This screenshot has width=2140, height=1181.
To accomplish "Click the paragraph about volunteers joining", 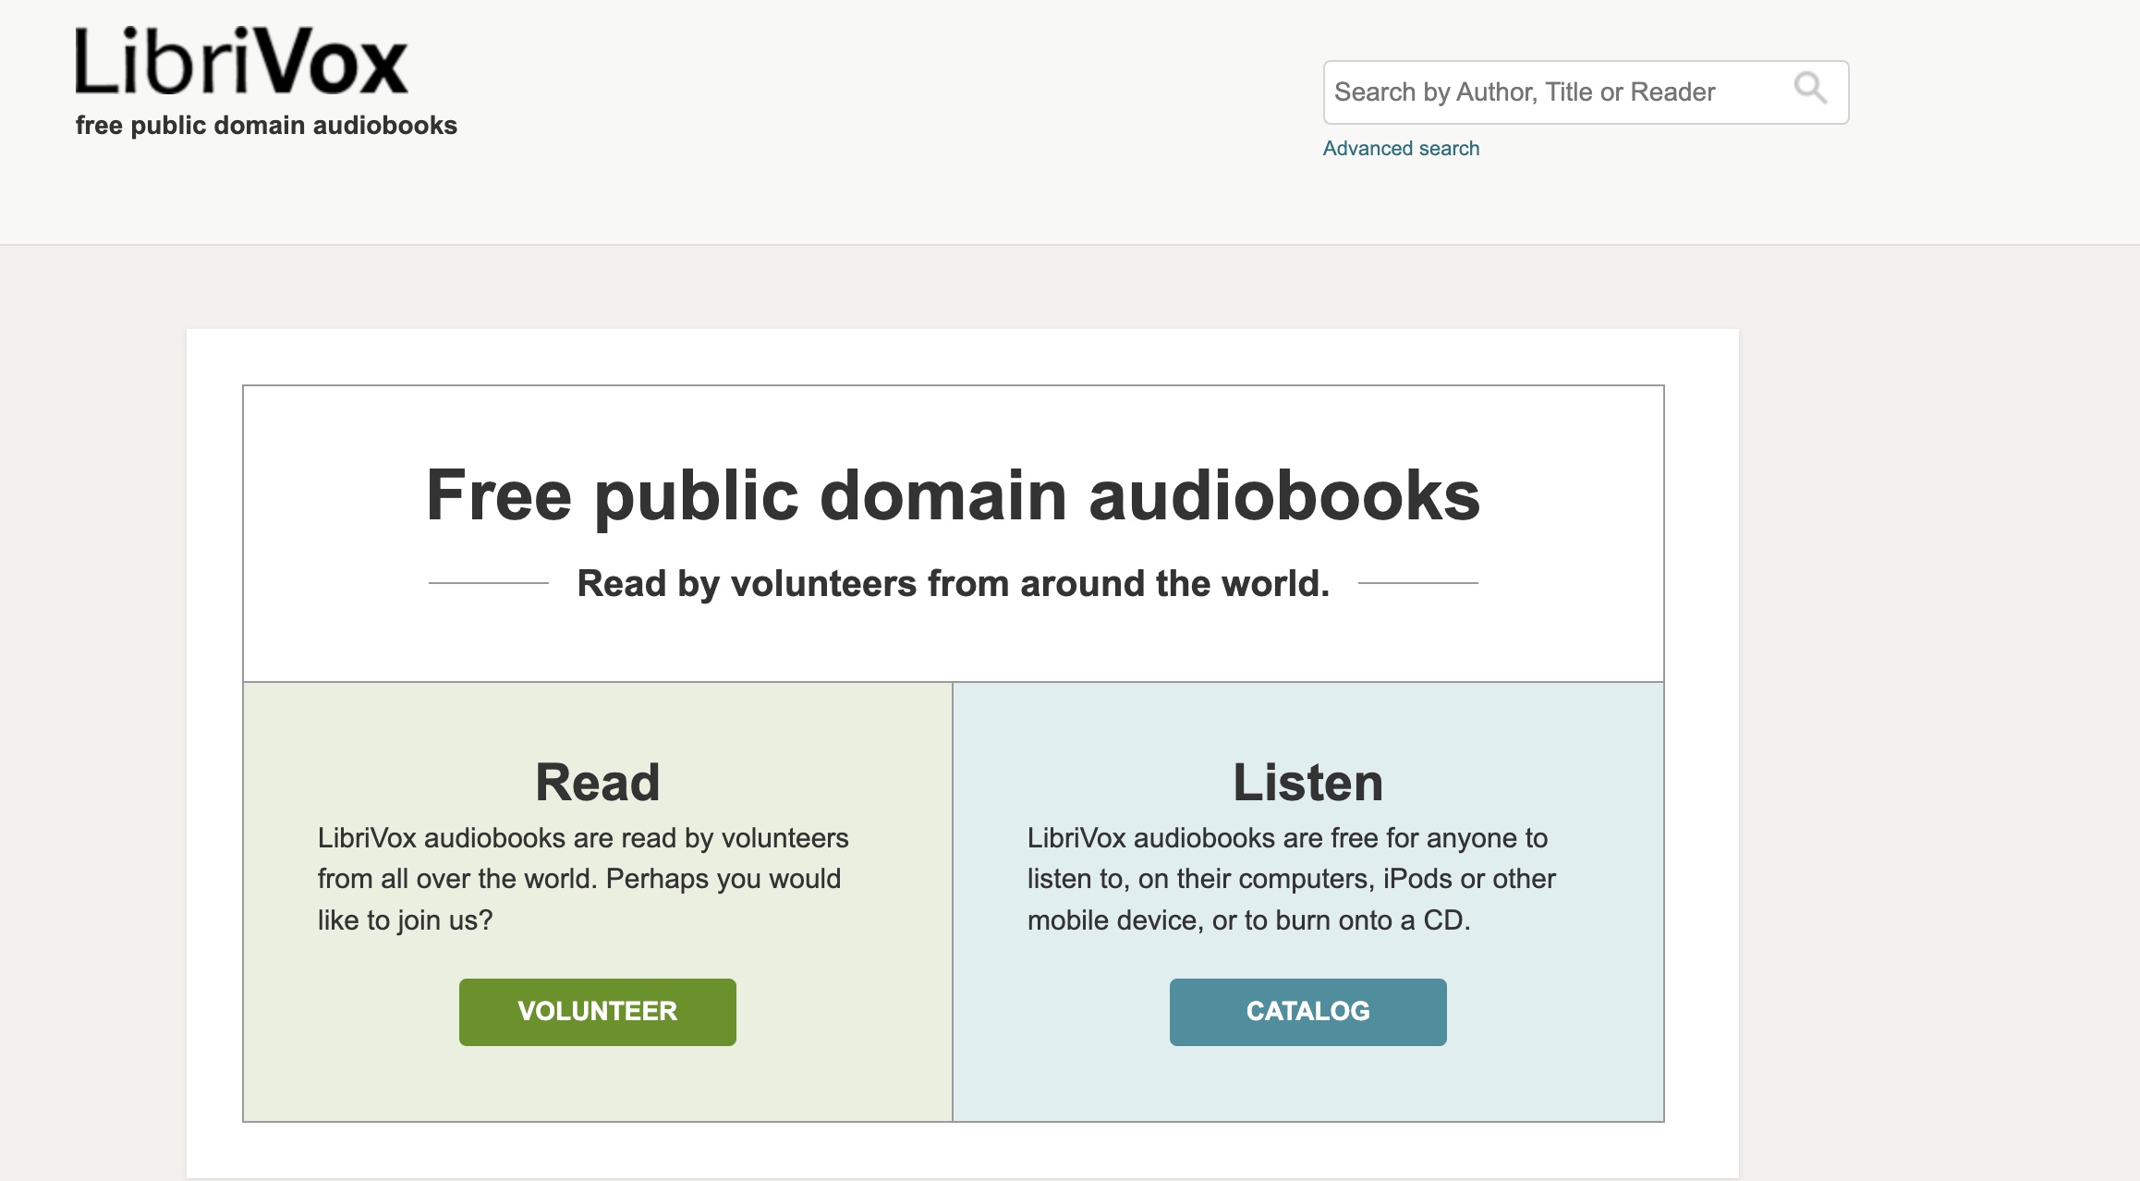I will [x=582, y=879].
